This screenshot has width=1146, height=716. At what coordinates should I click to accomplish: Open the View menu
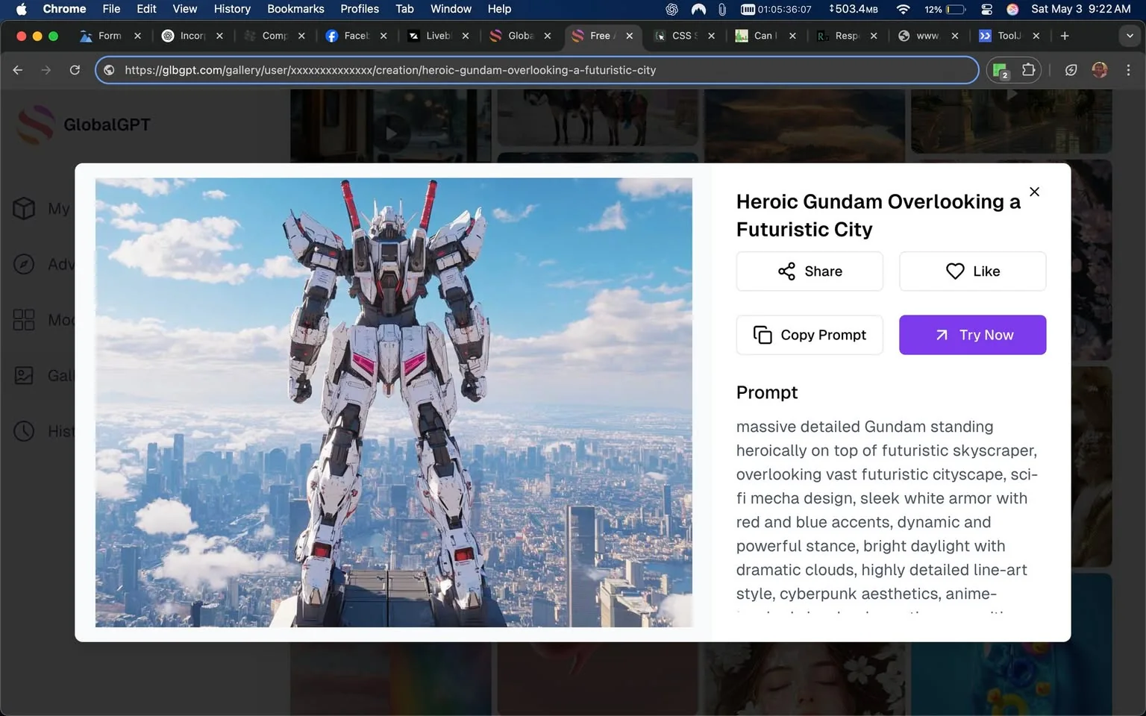tap(184, 9)
